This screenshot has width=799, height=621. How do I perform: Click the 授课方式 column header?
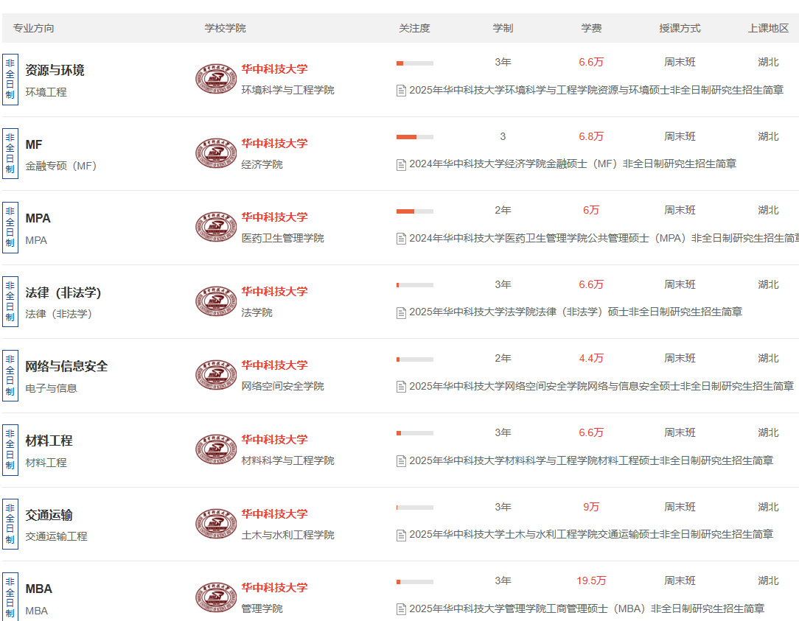(680, 29)
